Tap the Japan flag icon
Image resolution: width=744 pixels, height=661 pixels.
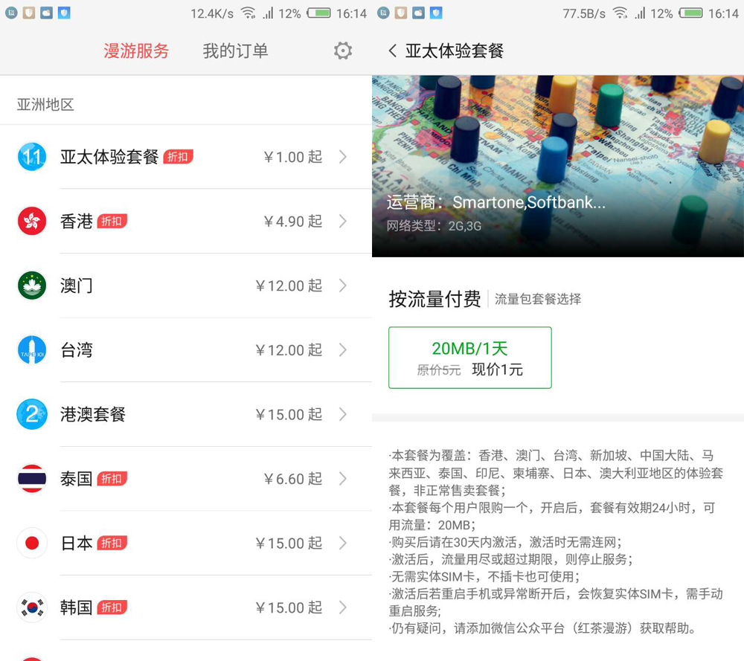[x=32, y=543]
